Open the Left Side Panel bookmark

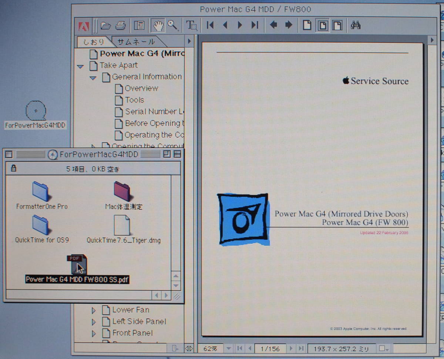(139, 321)
